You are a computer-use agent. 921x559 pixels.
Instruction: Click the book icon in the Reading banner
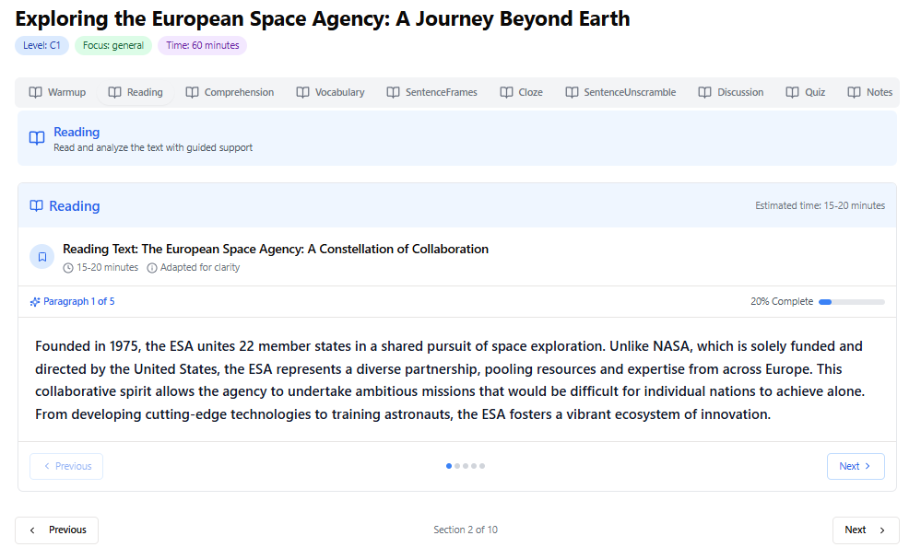37,138
